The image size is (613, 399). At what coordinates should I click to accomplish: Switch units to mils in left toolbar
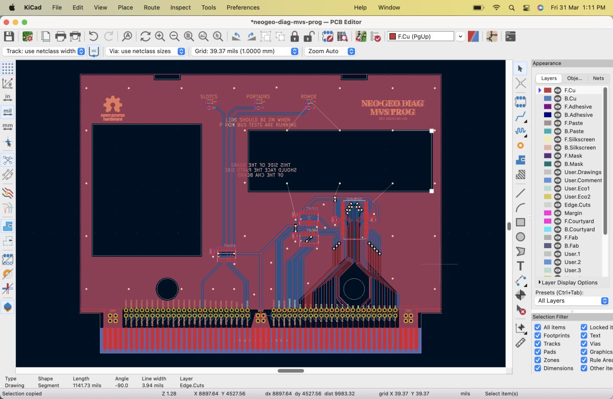click(8, 111)
